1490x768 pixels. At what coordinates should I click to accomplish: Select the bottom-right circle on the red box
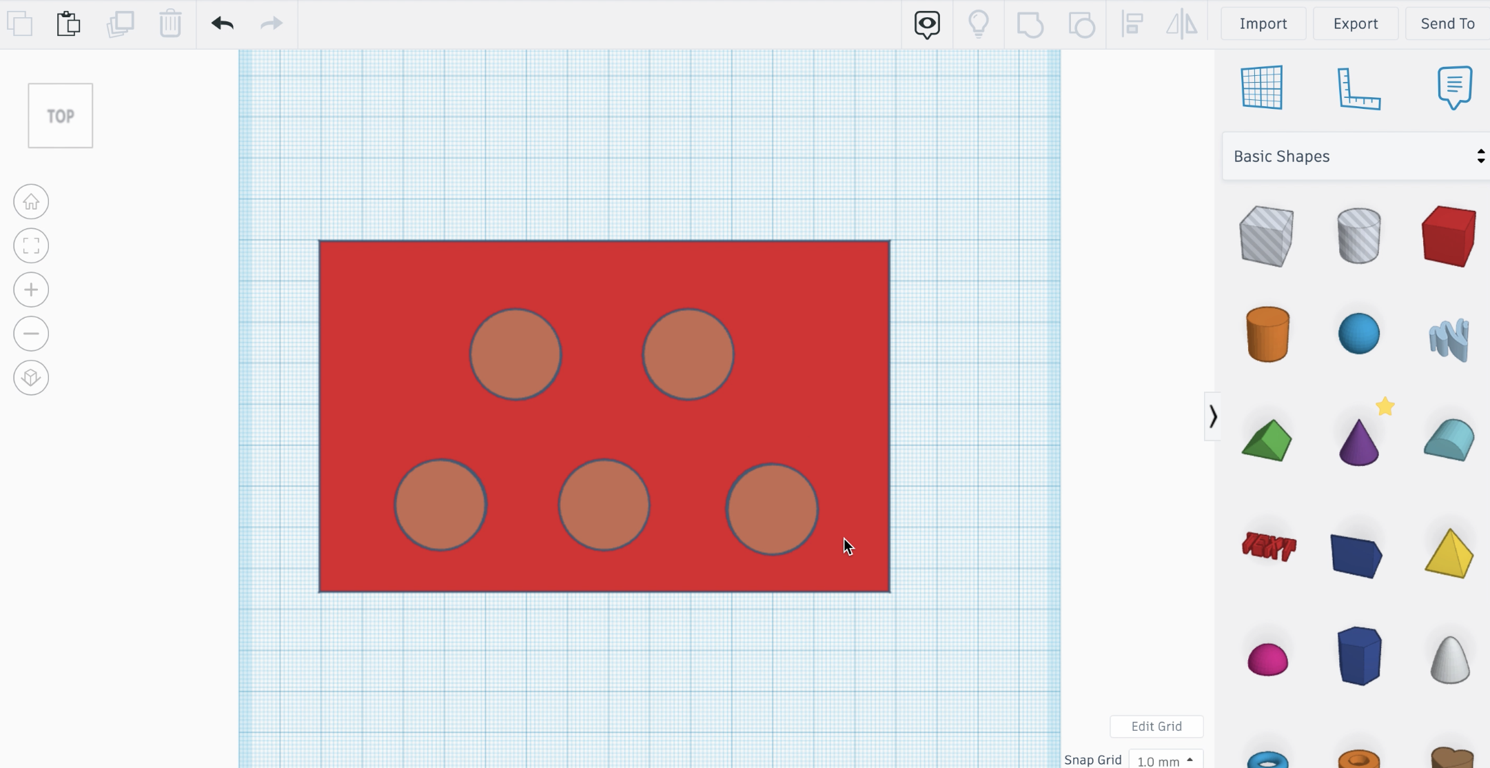[772, 509]
